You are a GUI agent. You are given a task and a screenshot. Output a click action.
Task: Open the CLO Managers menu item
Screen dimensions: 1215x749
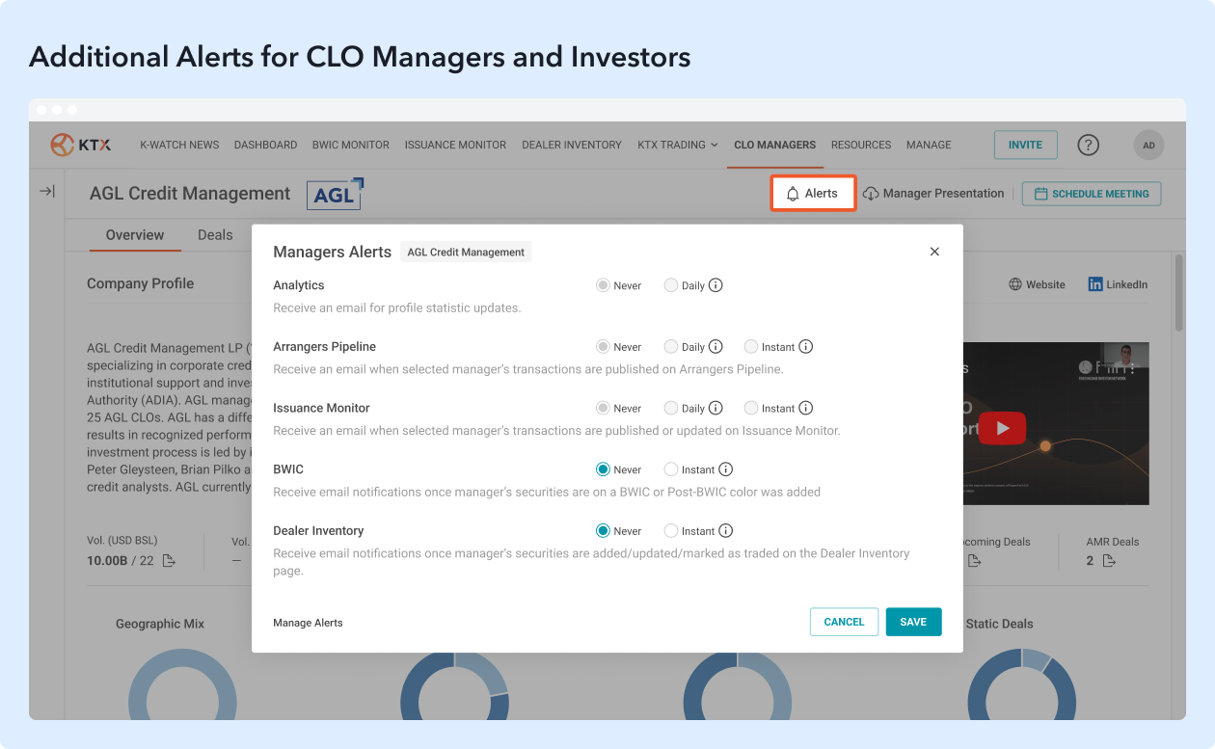[x=774, y=145]
